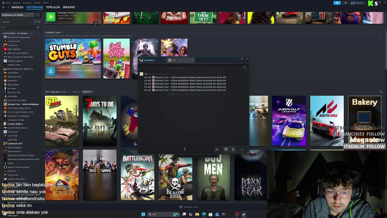This screenshot has height=218, width=387.
Task: Click İndirmeleri Yönet at the bottom
Action: tap(189, 207)
